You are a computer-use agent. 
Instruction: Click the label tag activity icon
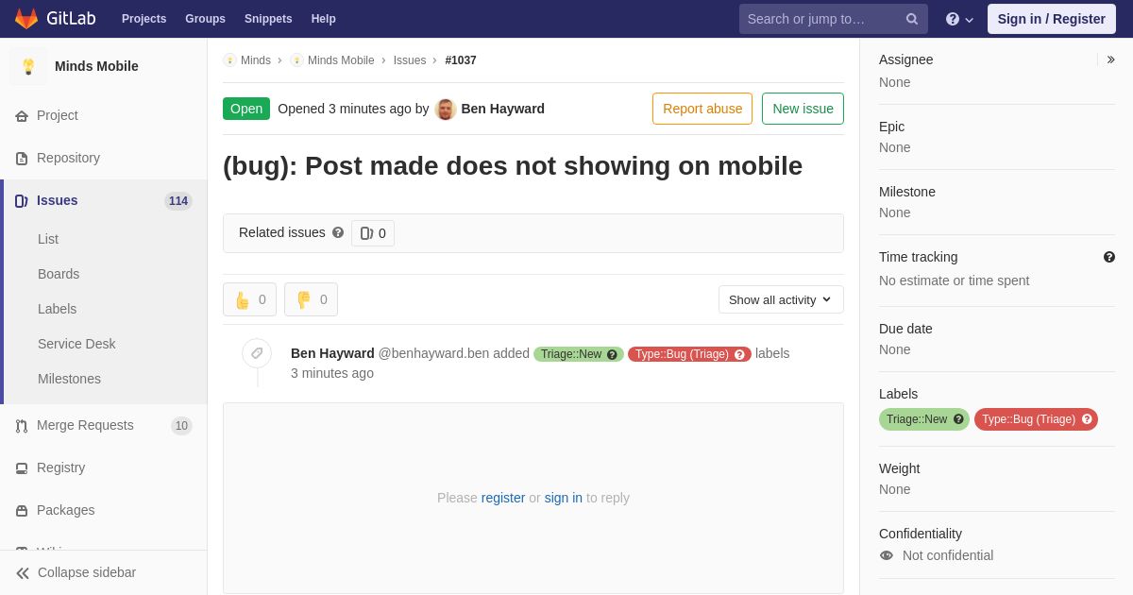tap(257, 353)
